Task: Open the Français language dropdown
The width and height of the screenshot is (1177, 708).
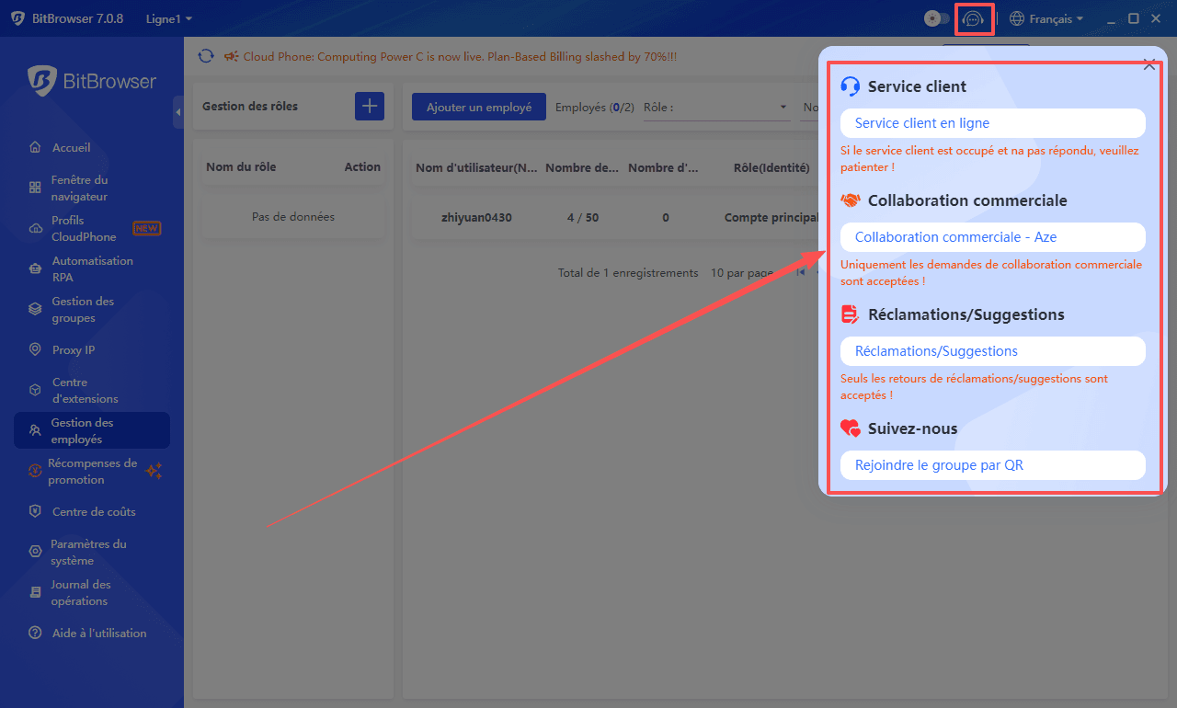Action: click(x=1046, y=18)
